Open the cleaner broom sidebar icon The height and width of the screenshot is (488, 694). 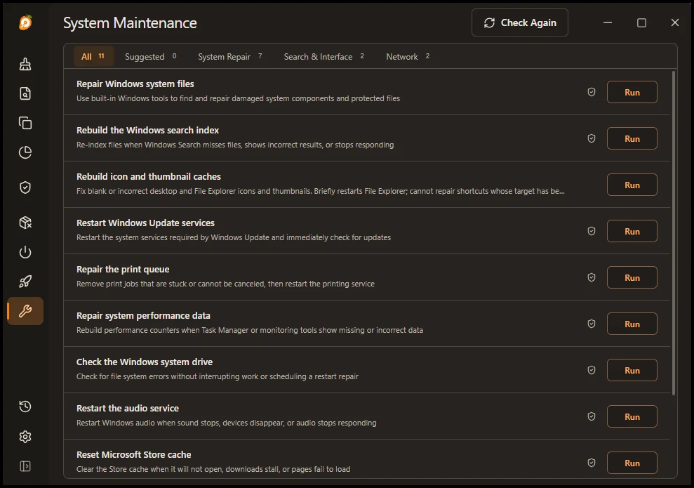[x=25, y=64]
